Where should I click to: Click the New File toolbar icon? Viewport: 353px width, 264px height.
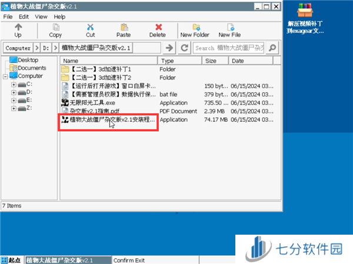click(229, 27)
